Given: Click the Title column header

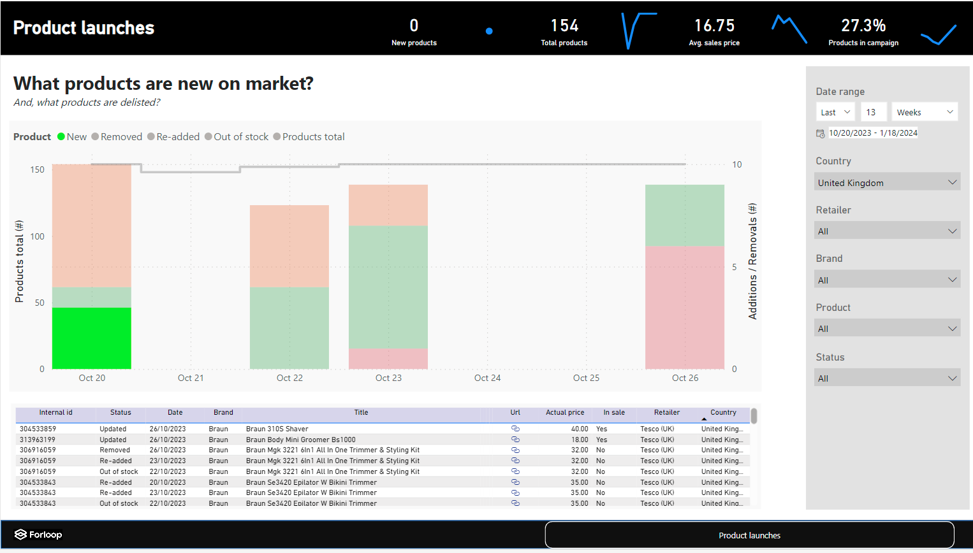Looking at the screenshot, I should click(361, 412).
